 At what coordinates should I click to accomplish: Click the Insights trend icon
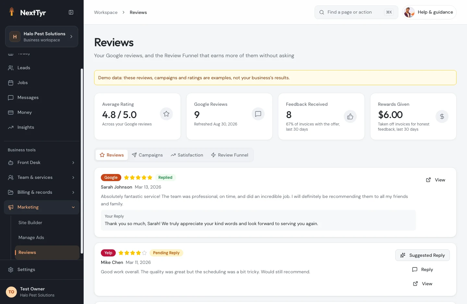(11, 127)
